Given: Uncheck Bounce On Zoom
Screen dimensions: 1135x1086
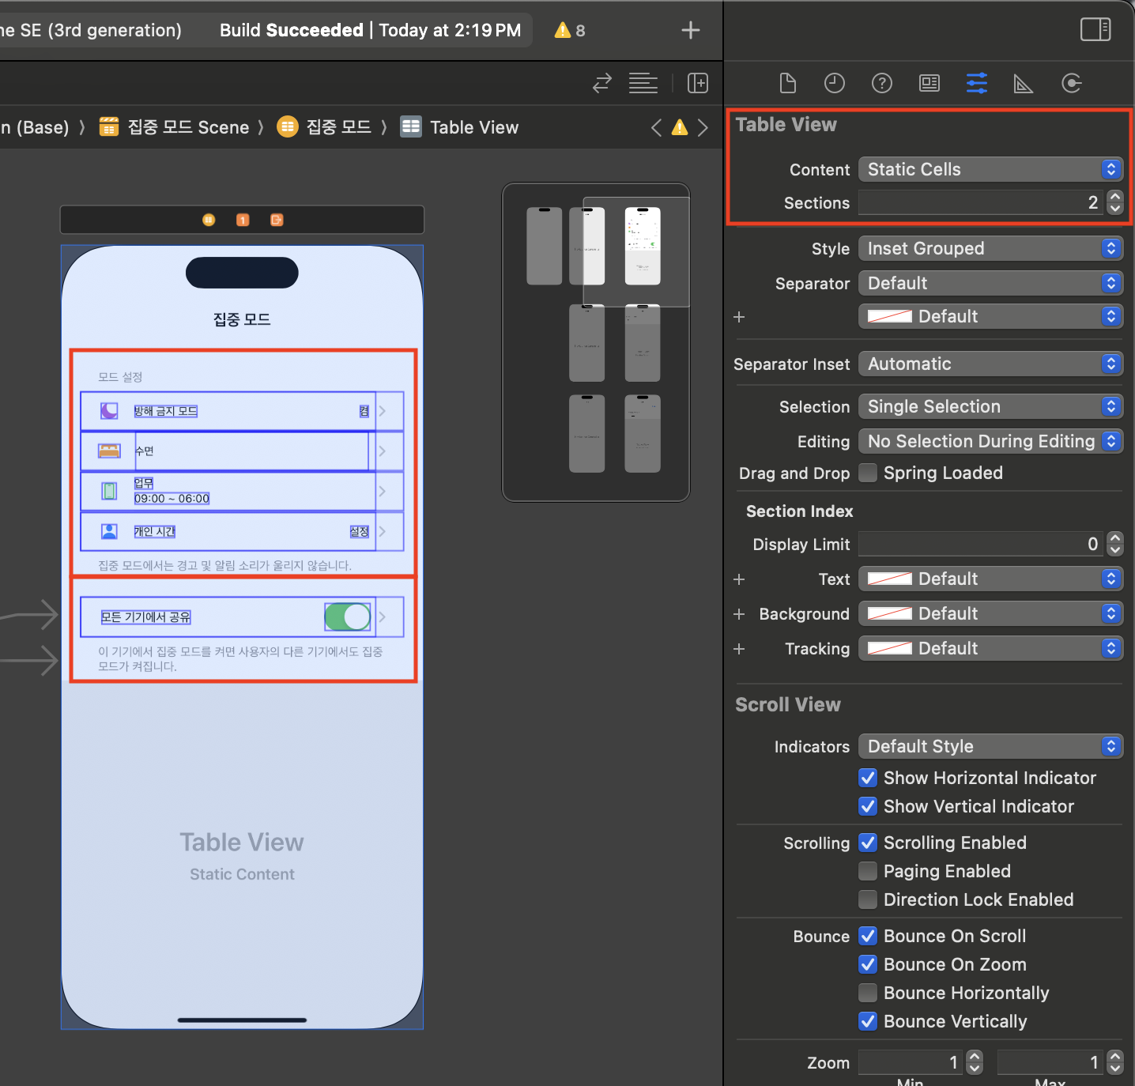Looking at the screenshot, I should [868, 964].
